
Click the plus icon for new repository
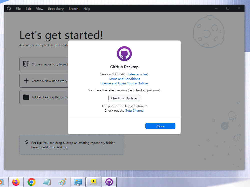pyautogui.click(x=26, y=81)
